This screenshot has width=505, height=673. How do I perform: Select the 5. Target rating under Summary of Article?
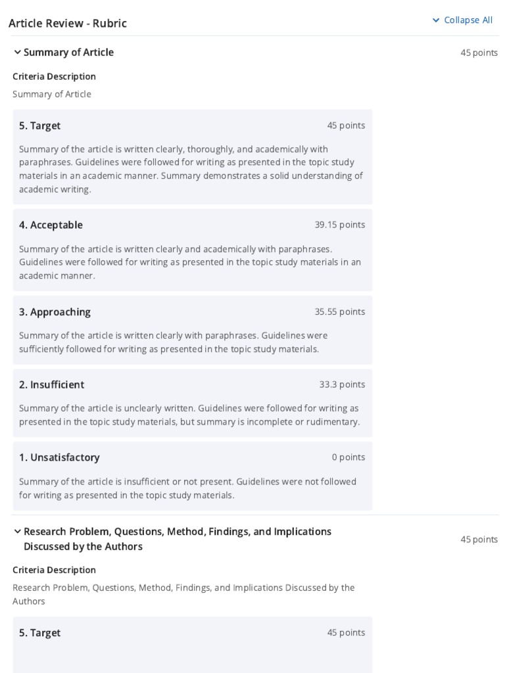point(40,126)
